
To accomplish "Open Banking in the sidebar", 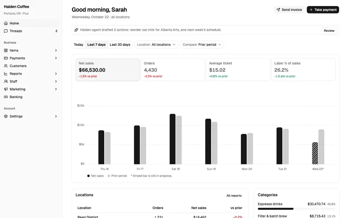I will [x=30, y=97].
